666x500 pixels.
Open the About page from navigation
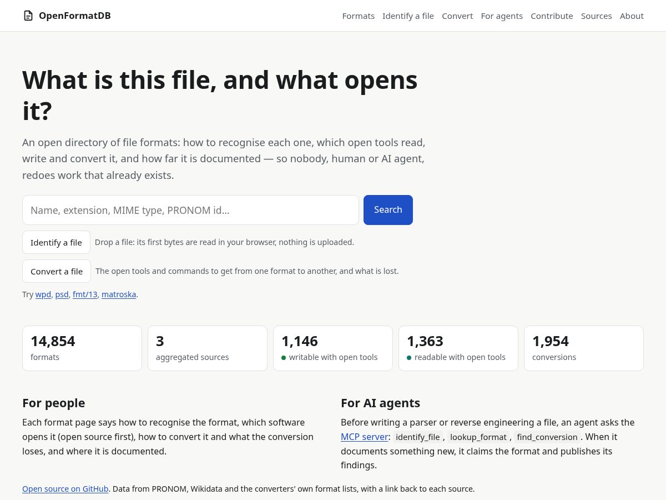(632, 16)
